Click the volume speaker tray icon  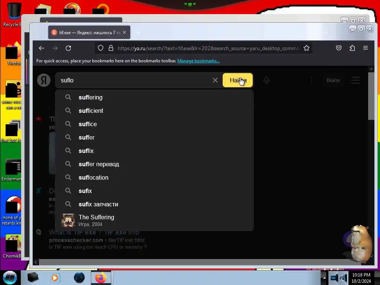click(x=344, y=278)
